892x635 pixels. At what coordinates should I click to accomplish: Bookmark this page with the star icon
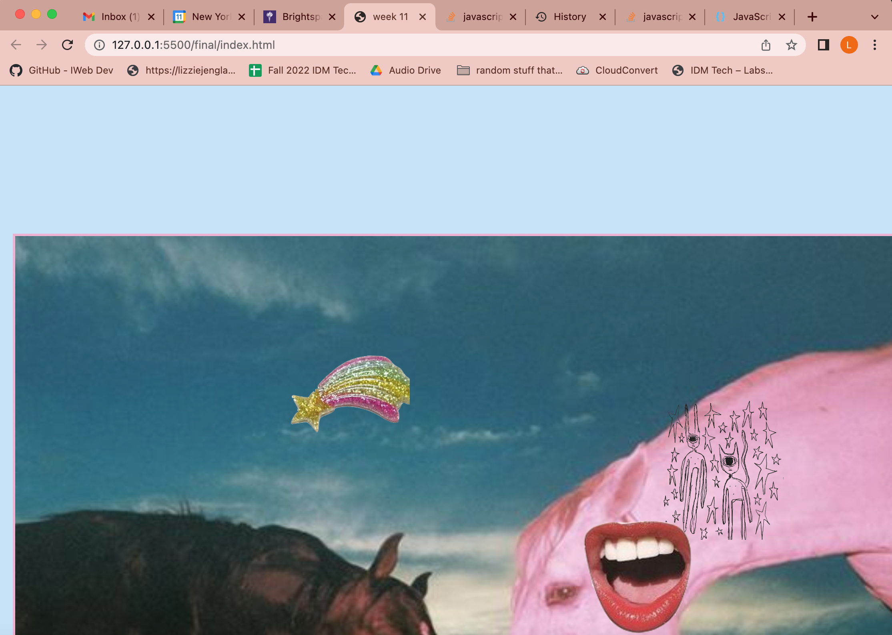click(791, 45)
